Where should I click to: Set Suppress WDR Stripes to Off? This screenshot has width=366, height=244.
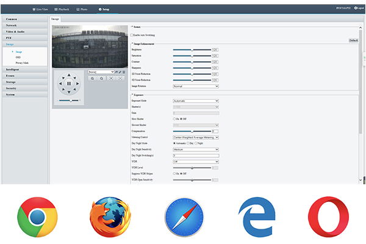coord(181,173)
